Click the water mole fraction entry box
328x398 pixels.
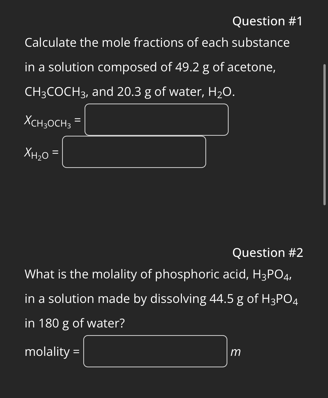tap(134, 152)
